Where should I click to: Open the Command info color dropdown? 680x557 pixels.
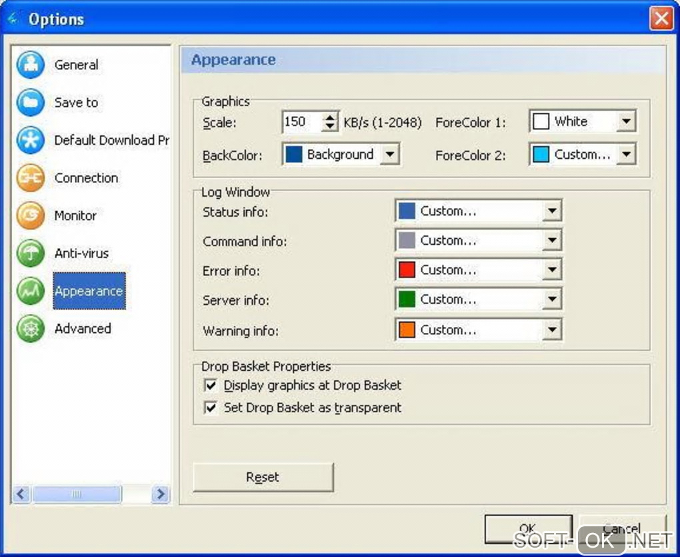(551, 240)
